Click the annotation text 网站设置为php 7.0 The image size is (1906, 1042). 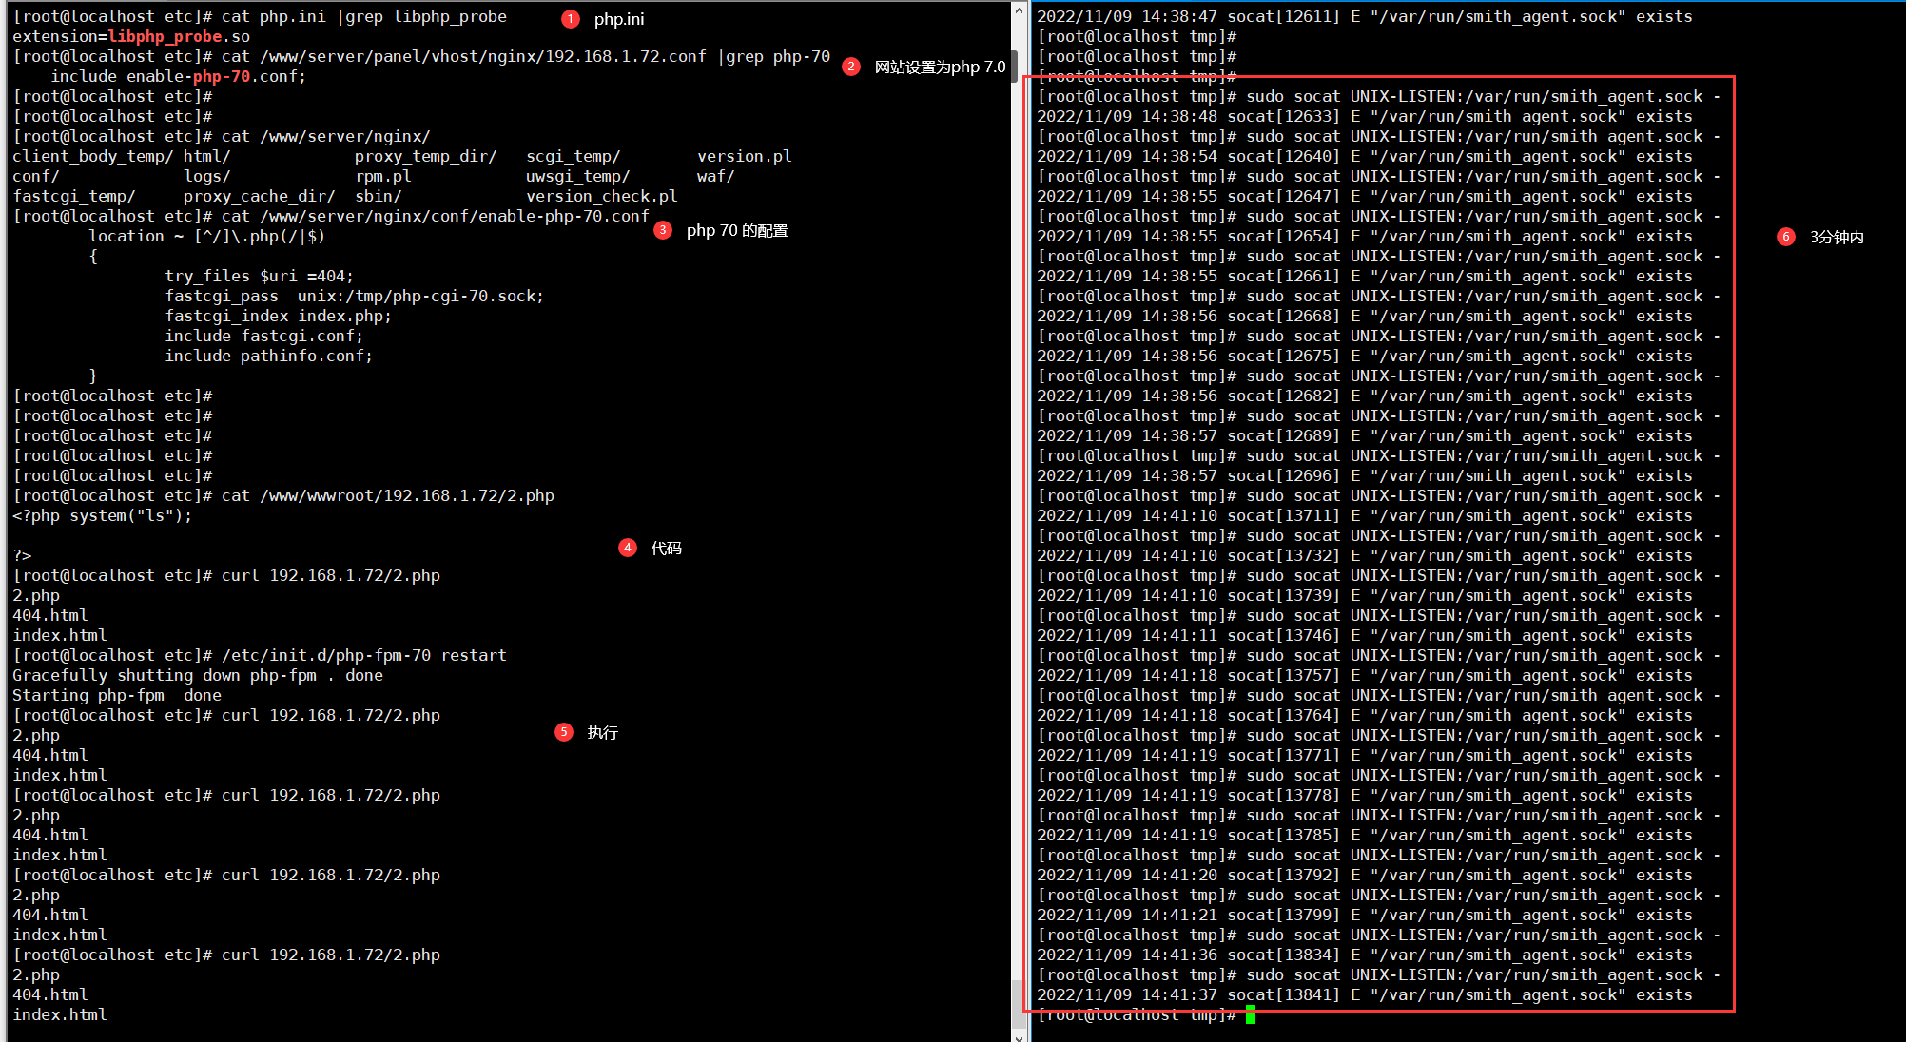[939, 67]
